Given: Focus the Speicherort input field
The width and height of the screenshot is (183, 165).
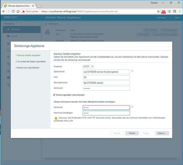Looking at the screenshot, I should (x=106, y=72).
